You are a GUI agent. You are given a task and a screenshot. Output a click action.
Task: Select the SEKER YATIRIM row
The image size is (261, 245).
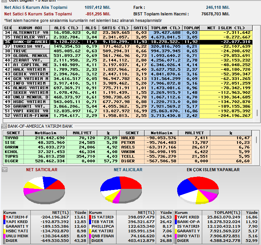click(128, 92)
